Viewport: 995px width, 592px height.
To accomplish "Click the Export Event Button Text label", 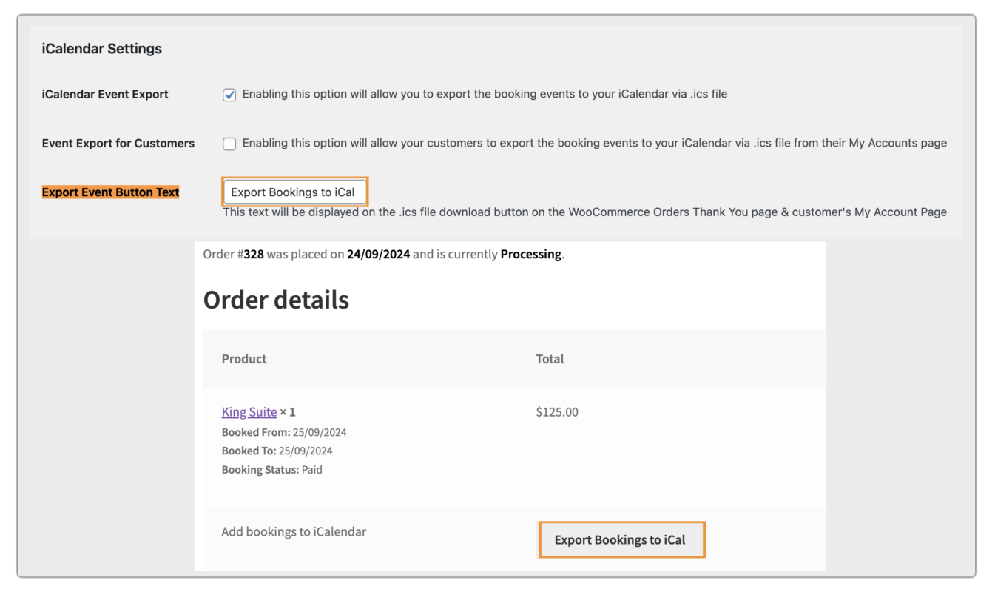I will click(111, 192).
